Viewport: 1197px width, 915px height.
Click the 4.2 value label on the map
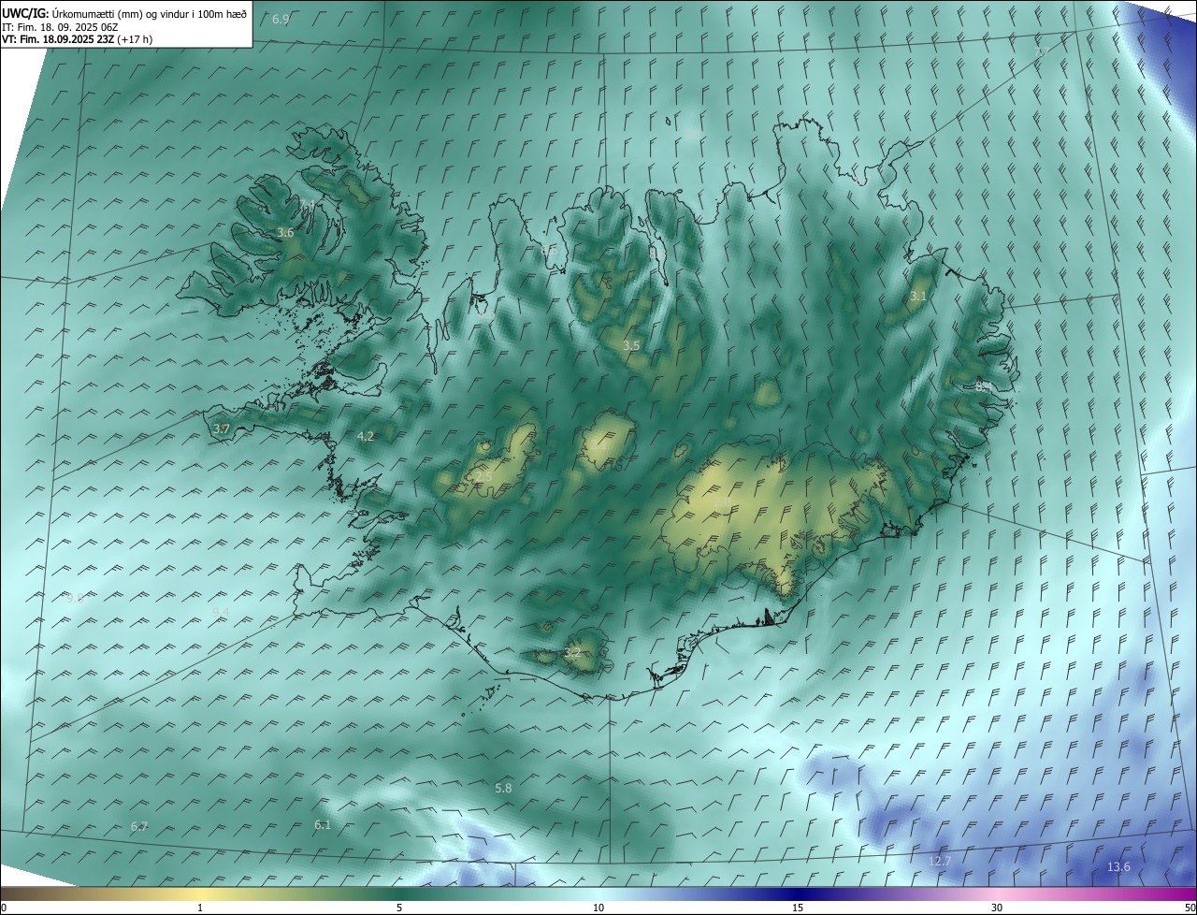pos(366,437)
